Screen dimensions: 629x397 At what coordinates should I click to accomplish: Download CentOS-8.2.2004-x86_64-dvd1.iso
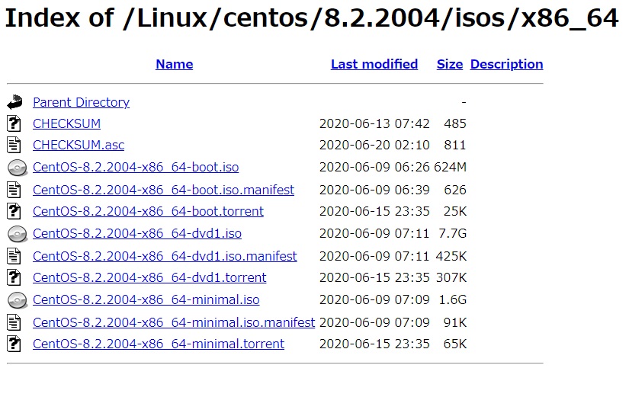click(x=137, y=233)
